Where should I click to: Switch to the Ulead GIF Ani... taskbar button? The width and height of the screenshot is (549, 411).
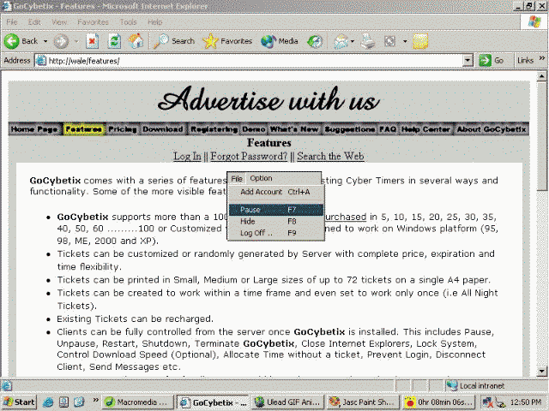[287, 402]
